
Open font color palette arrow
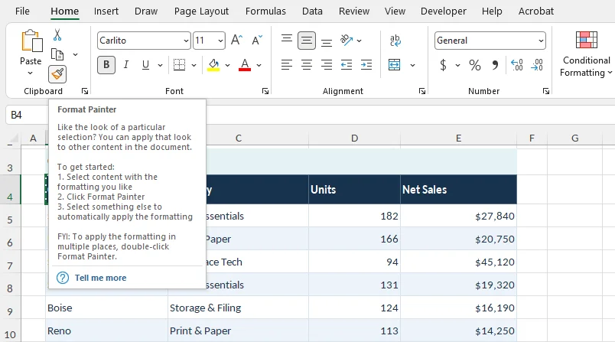pyautogui.click(x=259, y=65)
